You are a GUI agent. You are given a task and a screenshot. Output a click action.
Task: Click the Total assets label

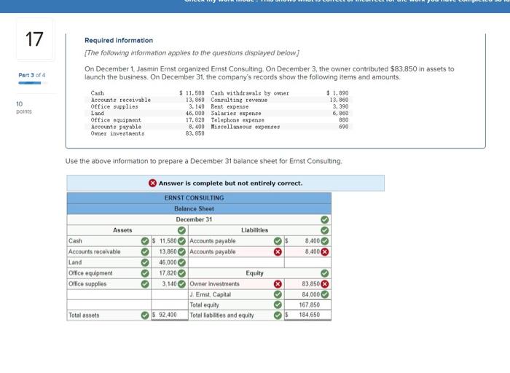[84, 315]
